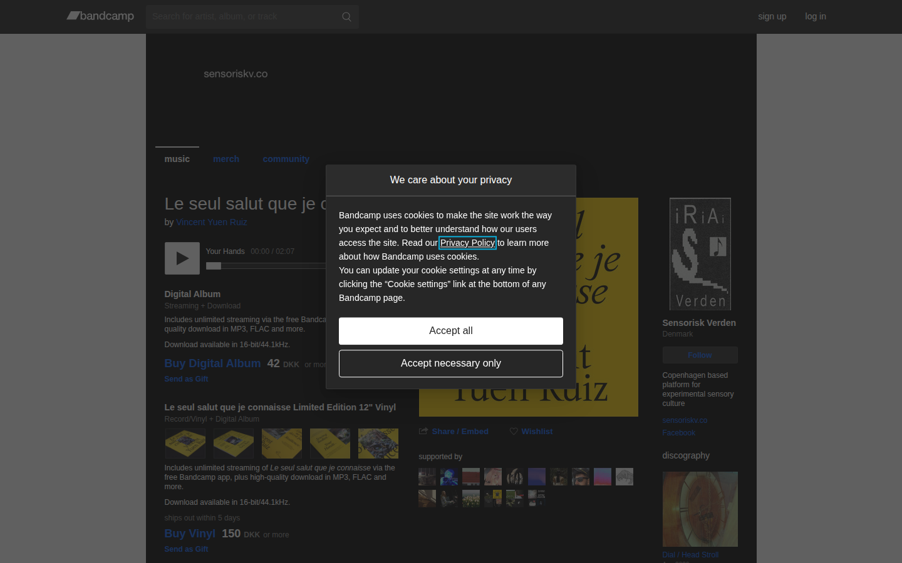Click the Bandcamp logo
This screenshot has height=563, width=902.
coord(100,16)
